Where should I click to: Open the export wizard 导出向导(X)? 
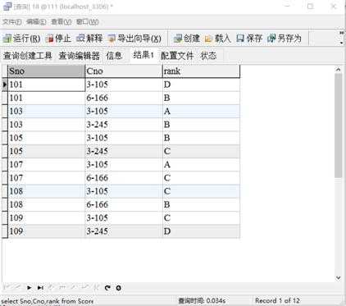pyautogui.click(x=134, y=39)
